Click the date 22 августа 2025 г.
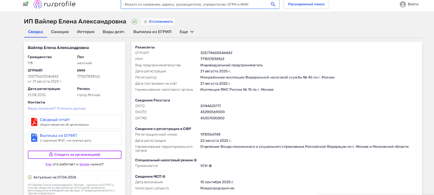The width and height of the screenshot is (434, 195). tap(216, 141)
